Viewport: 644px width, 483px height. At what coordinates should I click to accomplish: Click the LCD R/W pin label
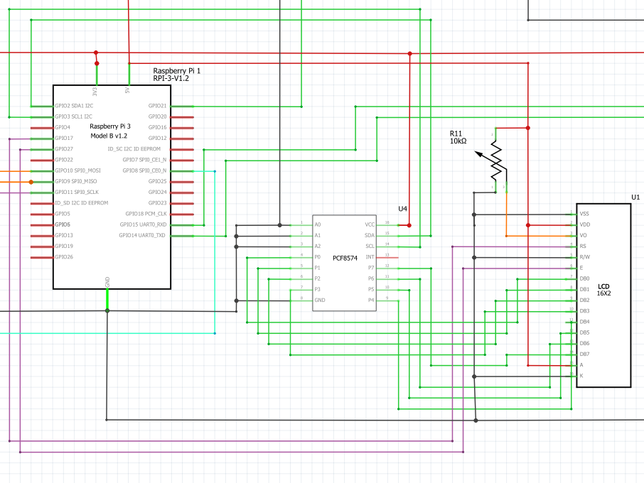tap(585, 257)
